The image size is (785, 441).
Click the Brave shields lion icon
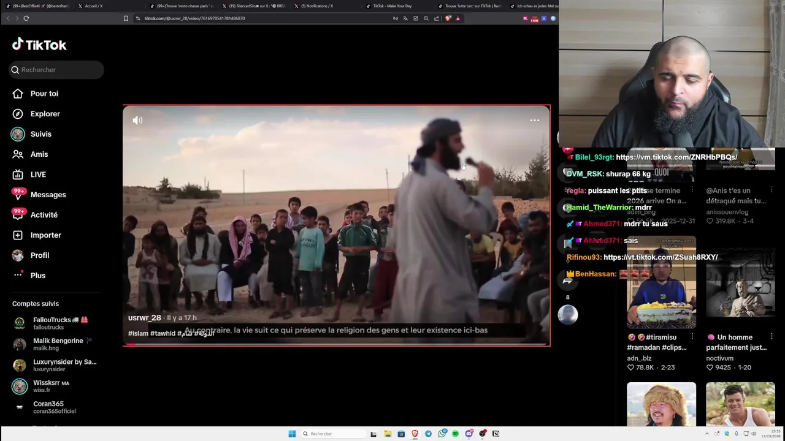click(x=448, y=18)
